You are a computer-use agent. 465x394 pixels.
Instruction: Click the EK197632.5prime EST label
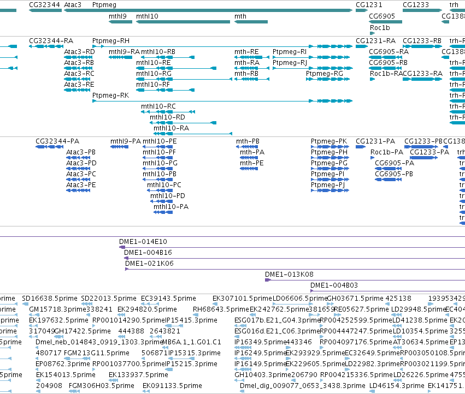point(58,320)
